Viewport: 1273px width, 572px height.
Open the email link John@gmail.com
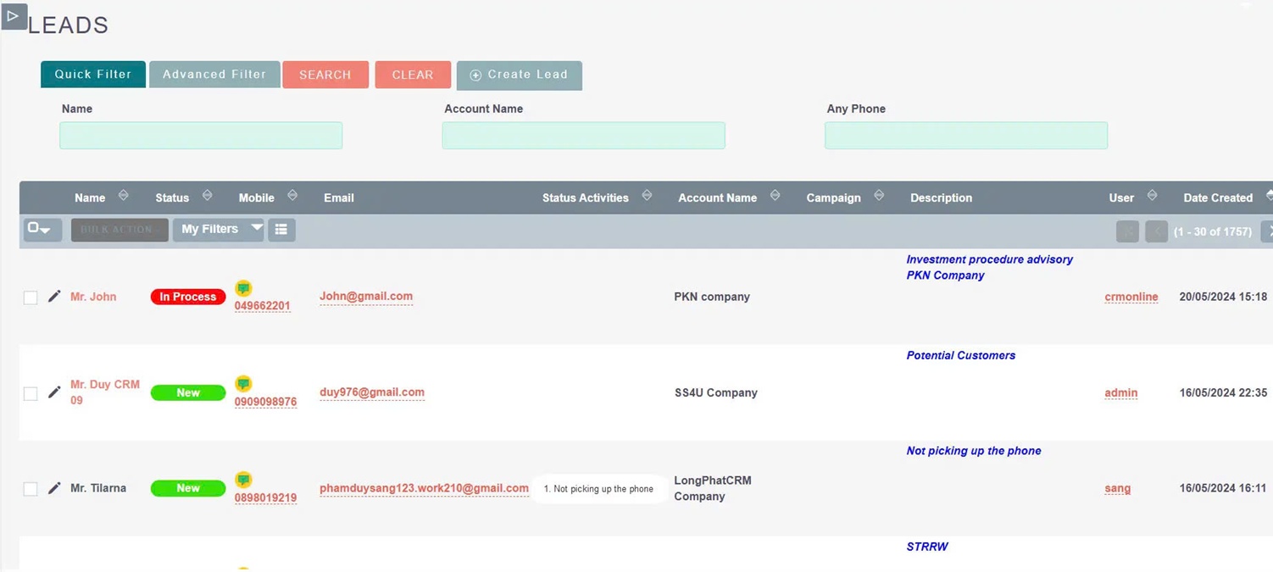click(366, 297)
